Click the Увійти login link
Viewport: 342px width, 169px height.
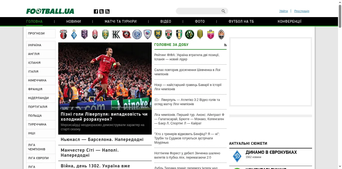tap(283, 11)
